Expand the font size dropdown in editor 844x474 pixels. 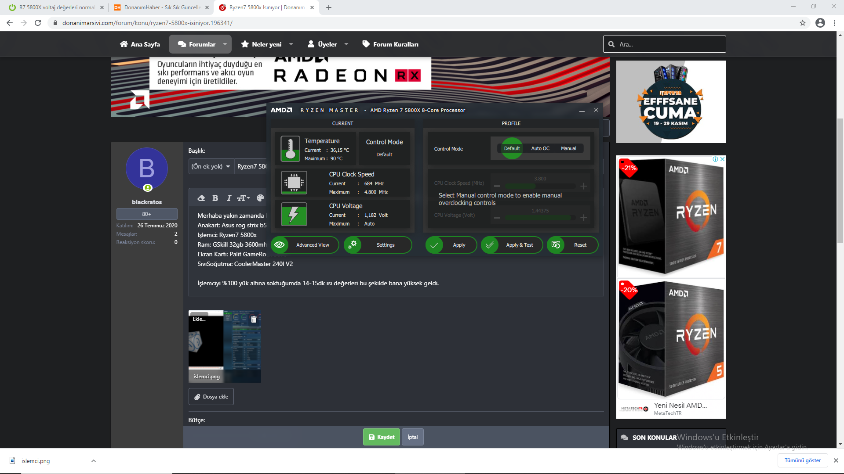[x=244, y=198]
